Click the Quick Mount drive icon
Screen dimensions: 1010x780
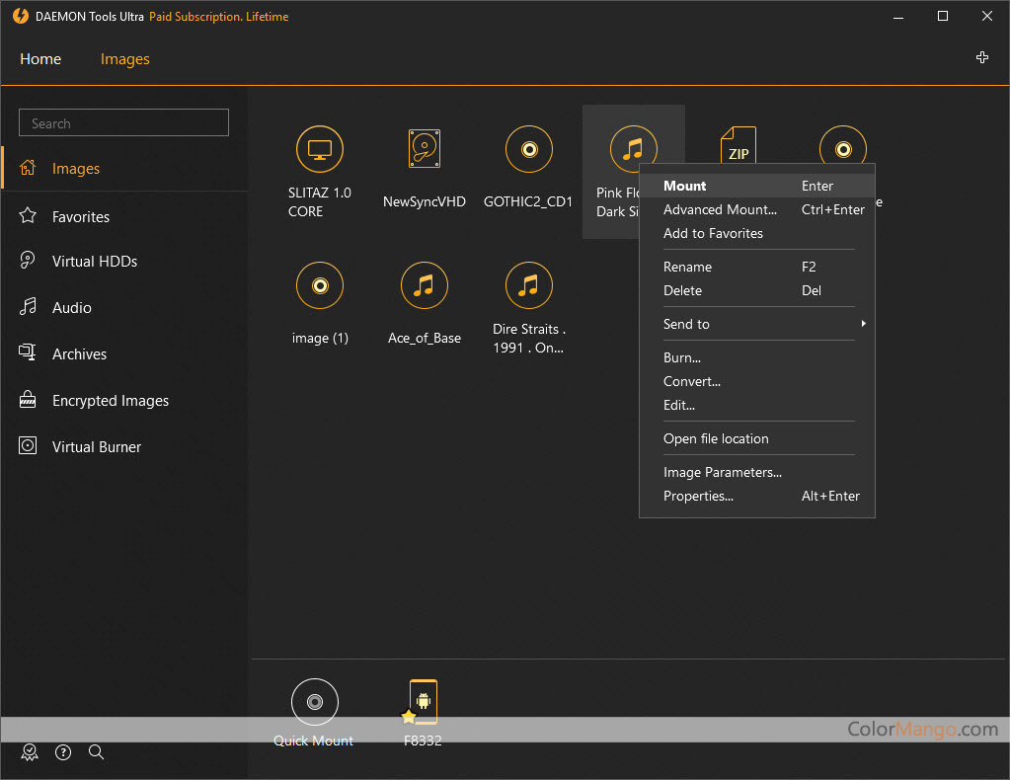click(314, 702)
